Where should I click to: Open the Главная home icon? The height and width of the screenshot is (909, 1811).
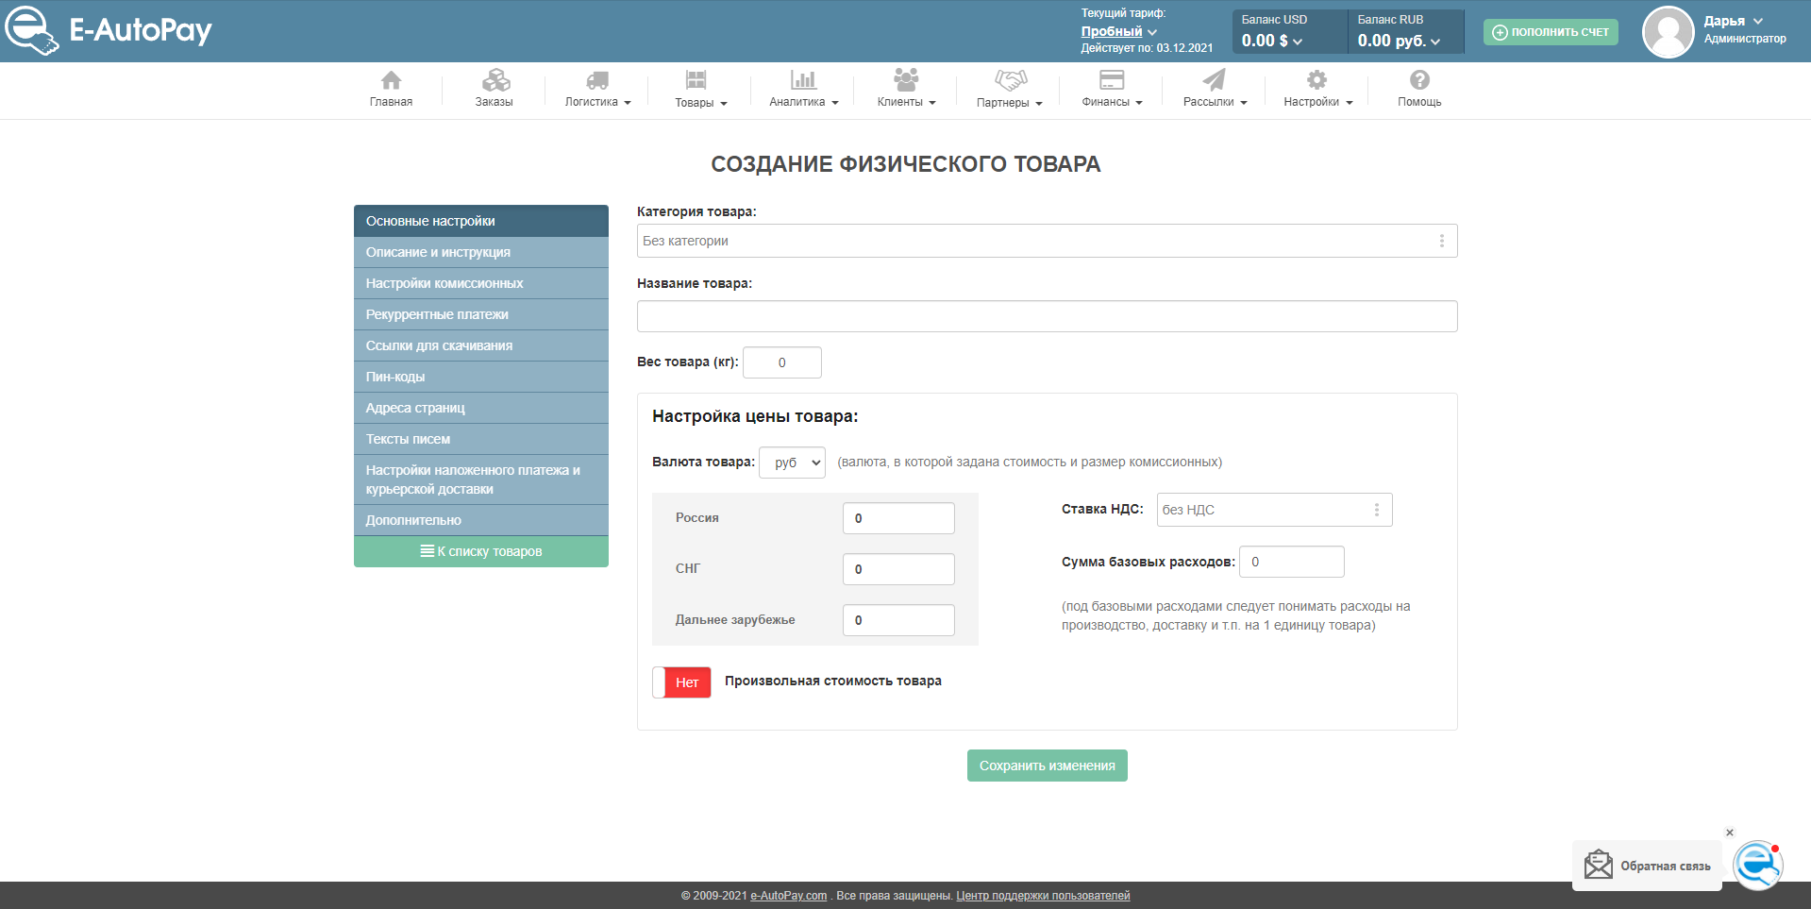pos(391,80)
